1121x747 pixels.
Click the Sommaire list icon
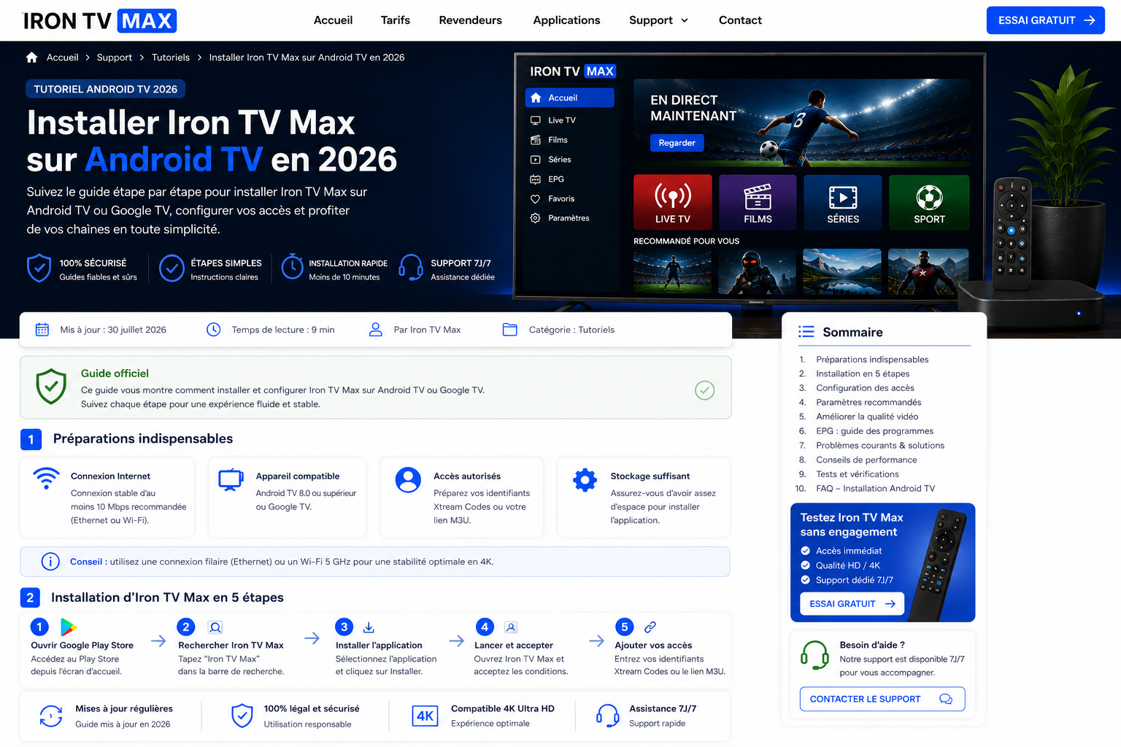pyautogui.click(x=806, y=332)
